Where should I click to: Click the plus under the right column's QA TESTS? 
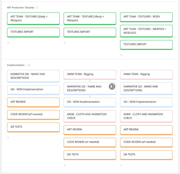pos(121,165)
